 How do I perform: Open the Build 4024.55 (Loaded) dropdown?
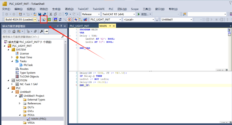point(35,20)
